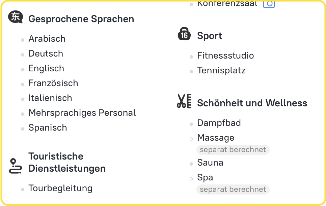The image size is (326, 206).
Task: Click the Fitnessstudio amenity
Action: (225, 56)
